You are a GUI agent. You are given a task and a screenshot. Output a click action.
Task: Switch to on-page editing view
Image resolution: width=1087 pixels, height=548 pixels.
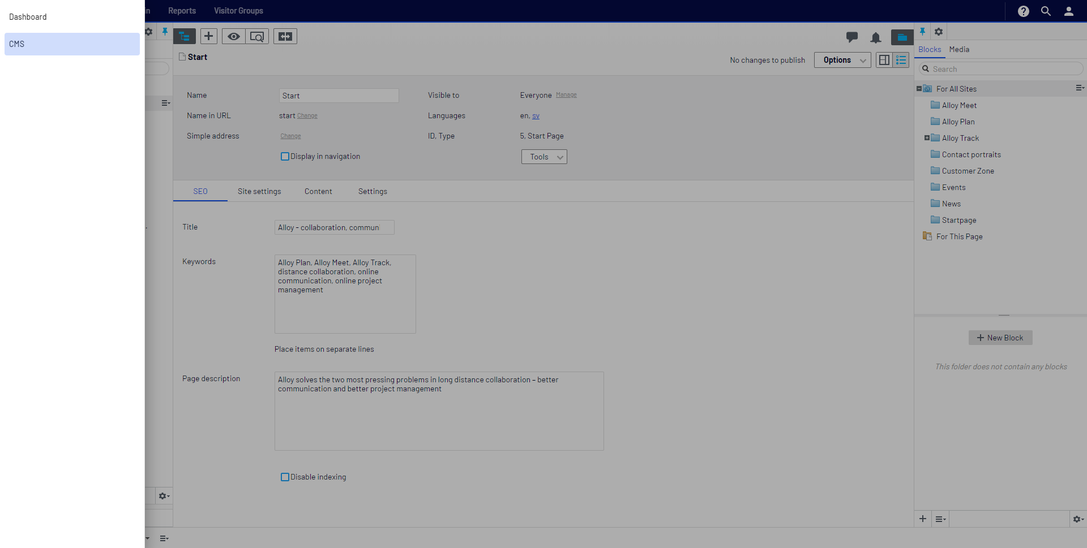pos(884,60)
